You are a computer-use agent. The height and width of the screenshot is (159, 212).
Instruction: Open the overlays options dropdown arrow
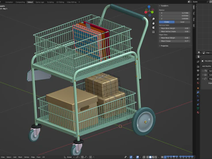pos(140,157)
